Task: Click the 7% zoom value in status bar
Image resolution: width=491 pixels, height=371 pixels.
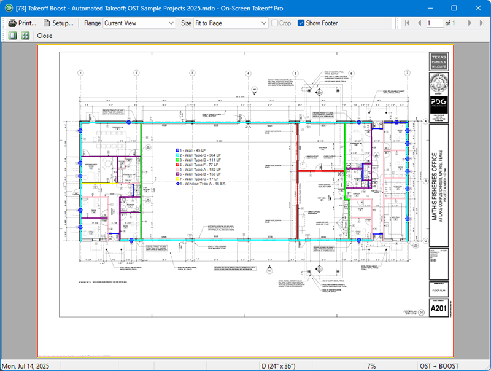Action: [371, 366]
